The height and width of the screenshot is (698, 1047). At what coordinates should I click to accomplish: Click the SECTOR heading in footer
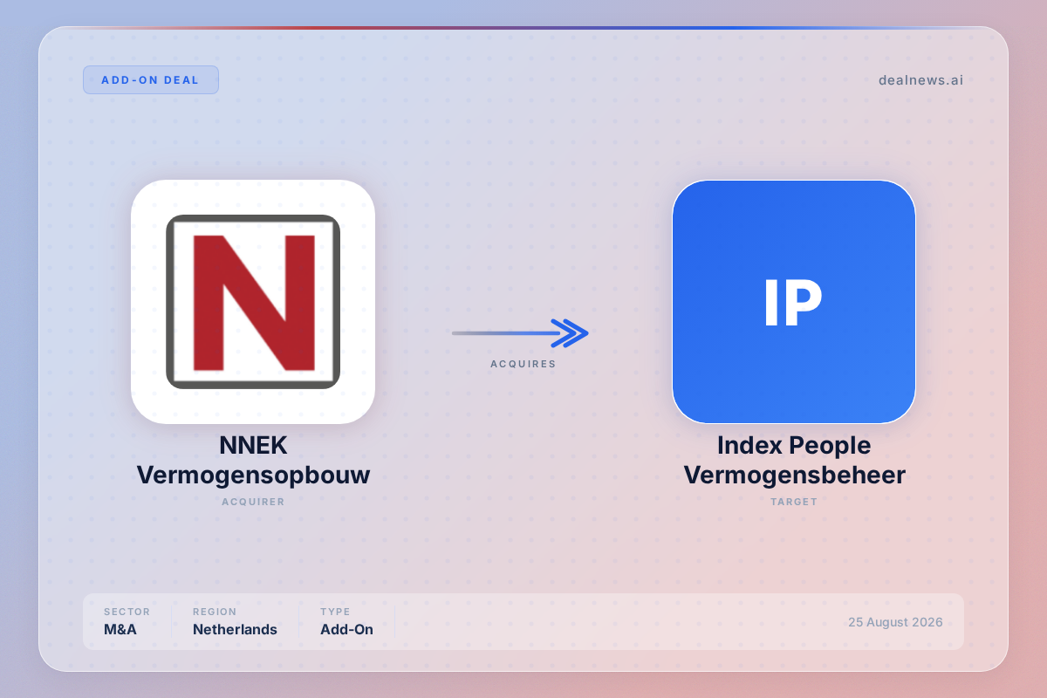[127, 612]
